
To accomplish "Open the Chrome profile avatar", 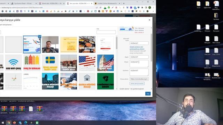I will pos(149,8).
